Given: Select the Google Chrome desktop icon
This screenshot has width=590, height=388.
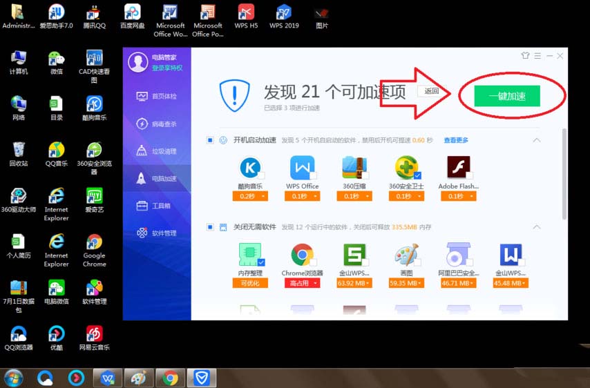Looking at the screenshot, I should [94, 251].
